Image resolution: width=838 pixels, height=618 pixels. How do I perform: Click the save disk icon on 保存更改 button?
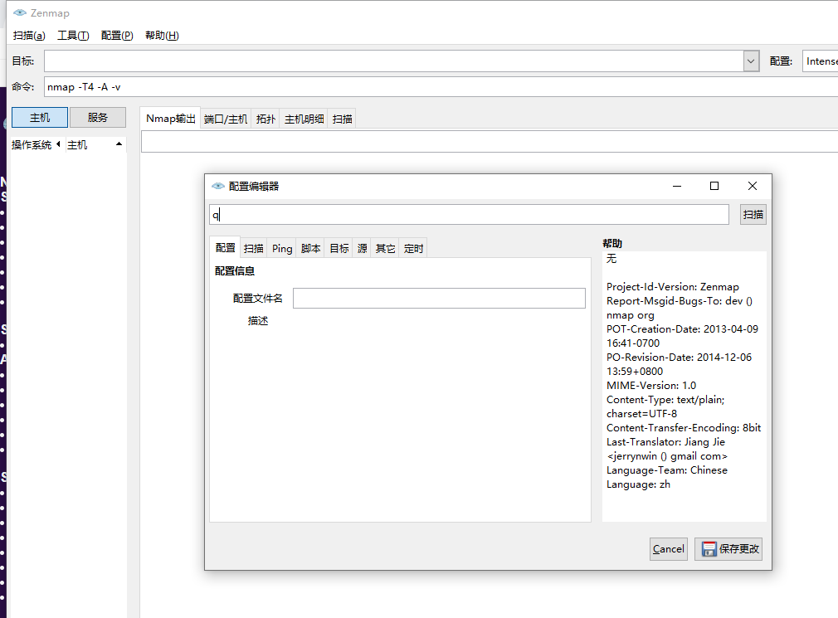tap(709, 549)
